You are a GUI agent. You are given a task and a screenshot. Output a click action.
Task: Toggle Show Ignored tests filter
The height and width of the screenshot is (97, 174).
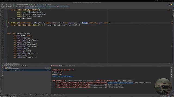pyautogui.click(x=6, y=66)
